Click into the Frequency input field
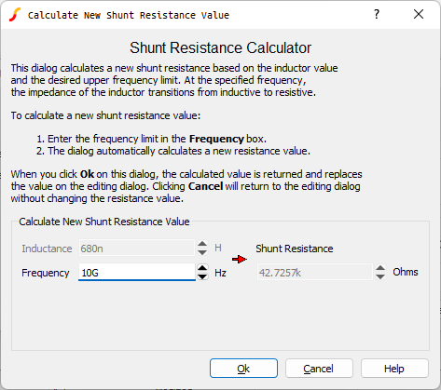The height and width of the screenshot is (390, 441). click(137, 273)
